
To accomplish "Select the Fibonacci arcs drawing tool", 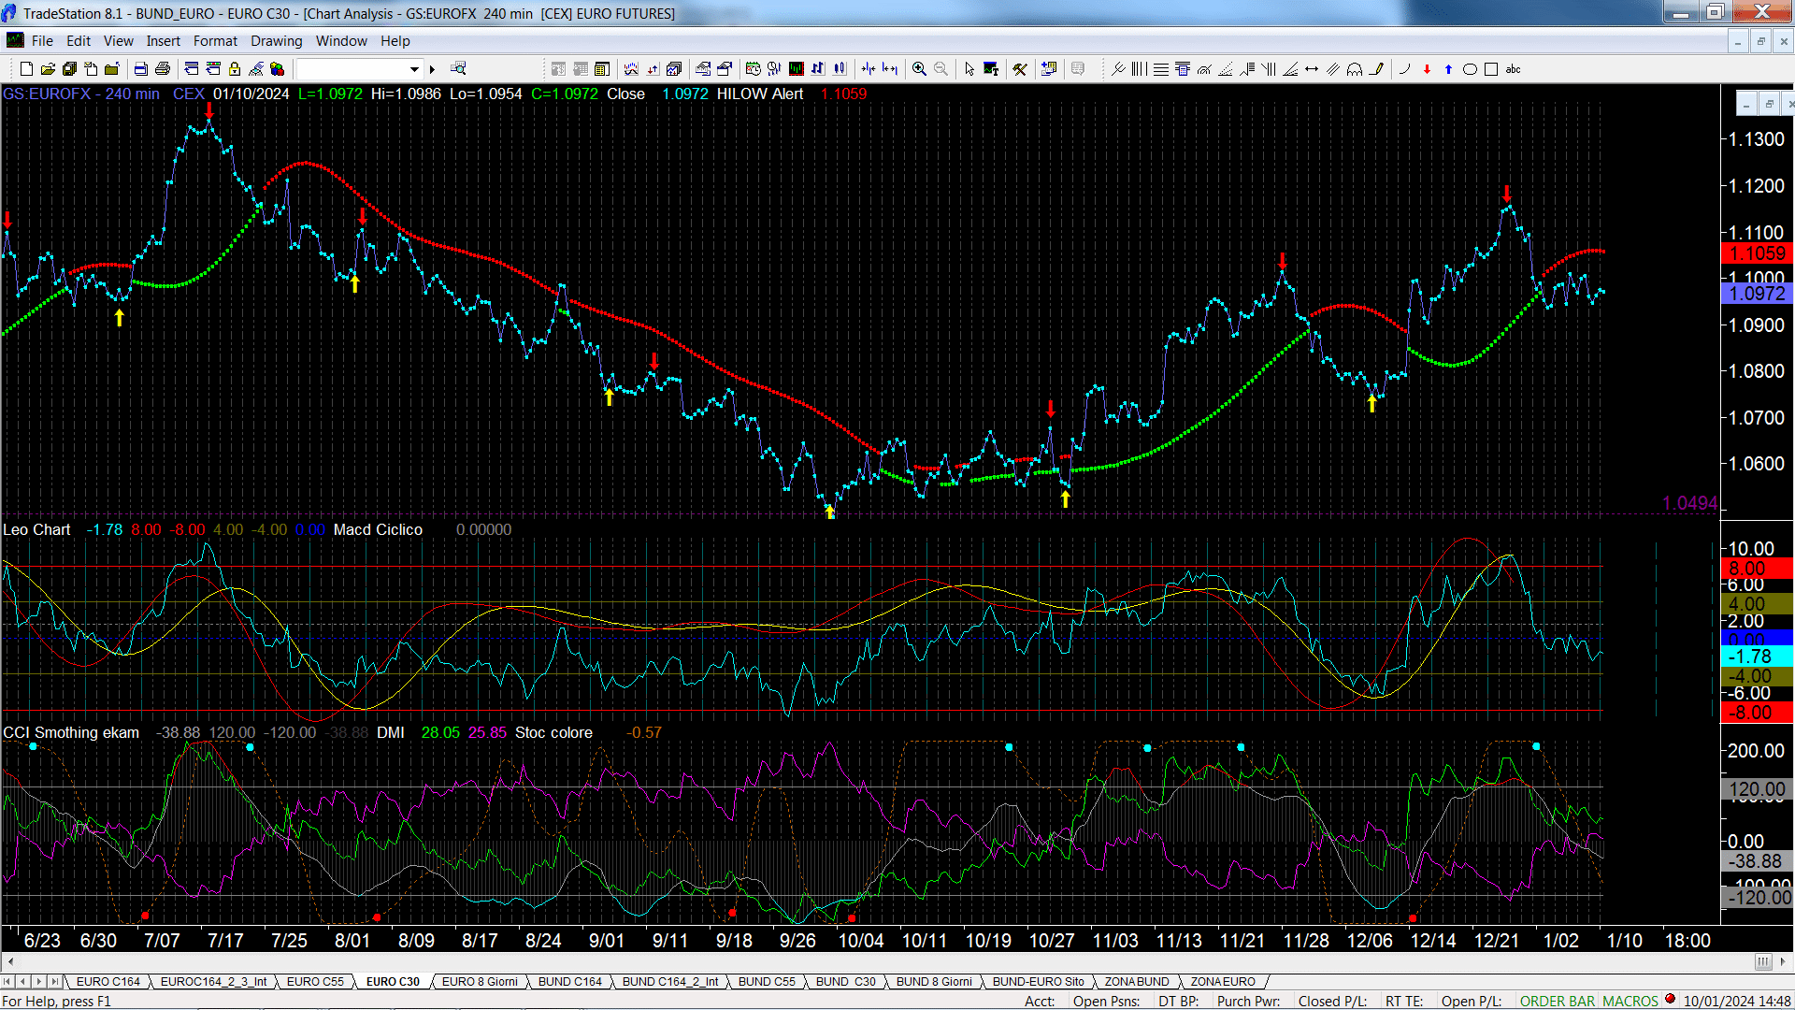I will 1204,69.
